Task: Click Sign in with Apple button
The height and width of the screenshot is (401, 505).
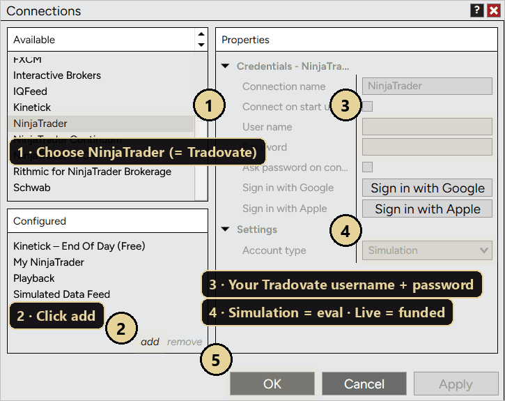Action: coord(427,209)
